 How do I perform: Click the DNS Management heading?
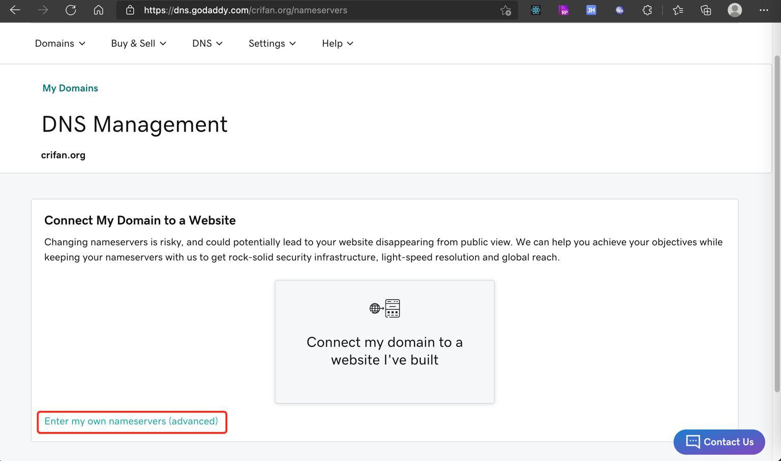click(134, 124)
